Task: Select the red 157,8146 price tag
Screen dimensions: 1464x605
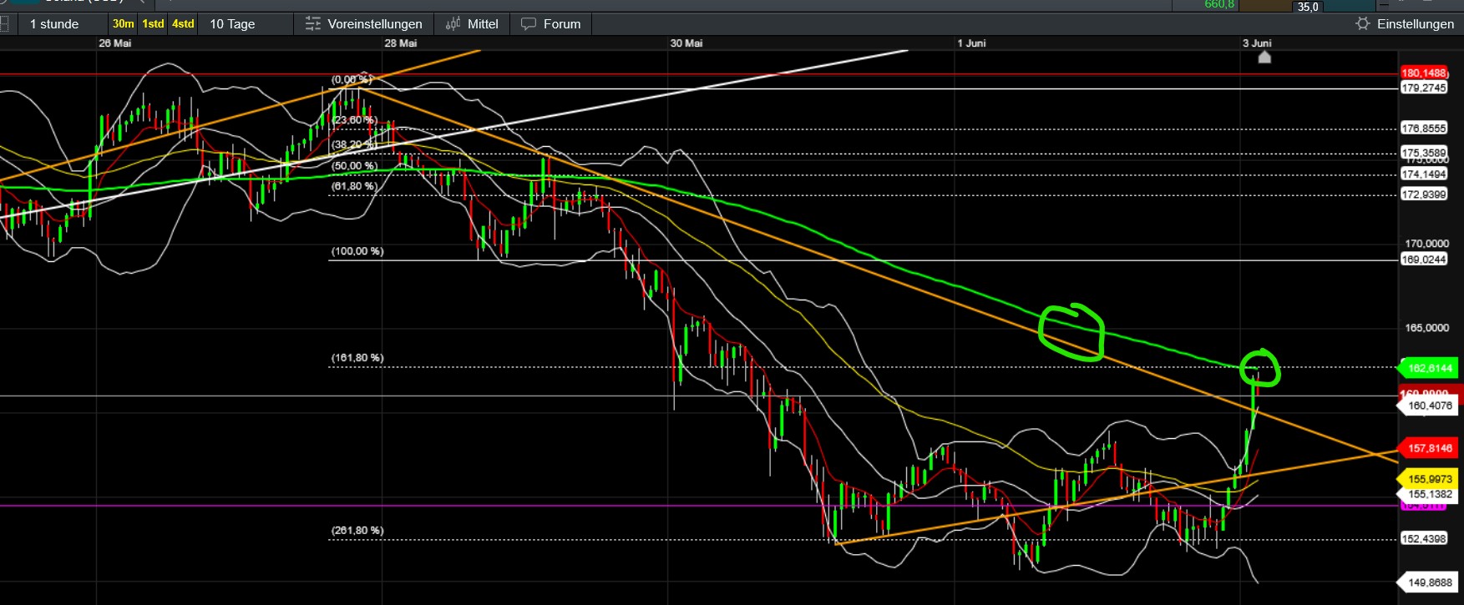Action: (1429, 448)
